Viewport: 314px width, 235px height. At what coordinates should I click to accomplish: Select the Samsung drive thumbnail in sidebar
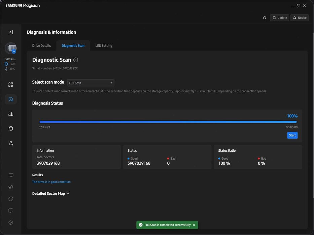point(11,48)
